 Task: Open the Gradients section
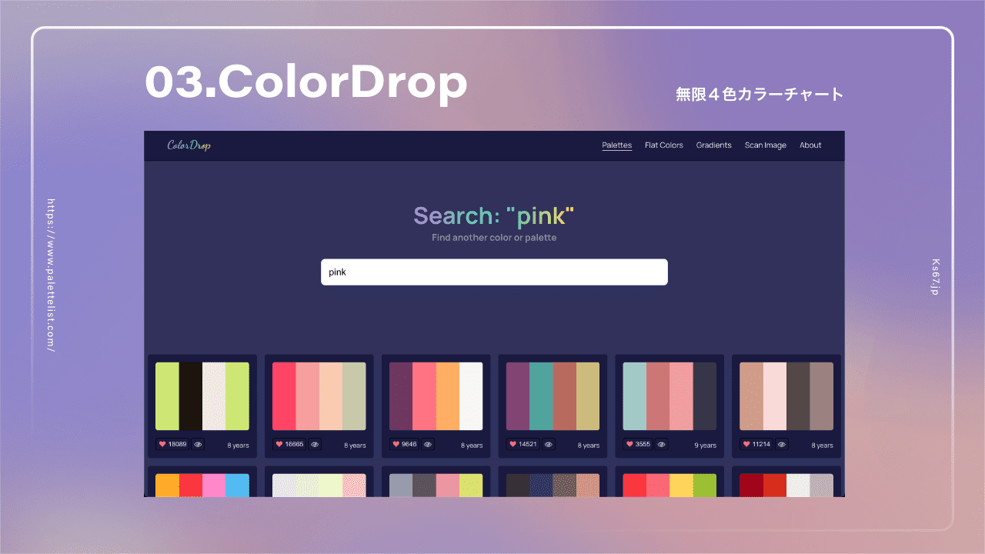(714, 145)
